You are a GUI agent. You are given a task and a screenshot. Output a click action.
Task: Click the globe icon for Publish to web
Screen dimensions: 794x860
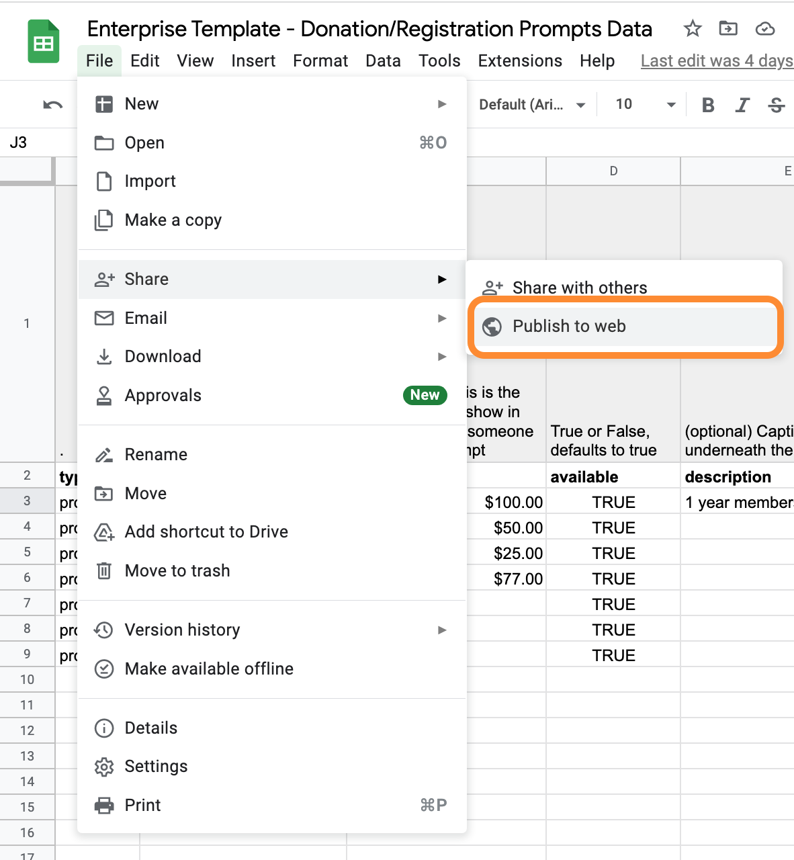point(492,327)
